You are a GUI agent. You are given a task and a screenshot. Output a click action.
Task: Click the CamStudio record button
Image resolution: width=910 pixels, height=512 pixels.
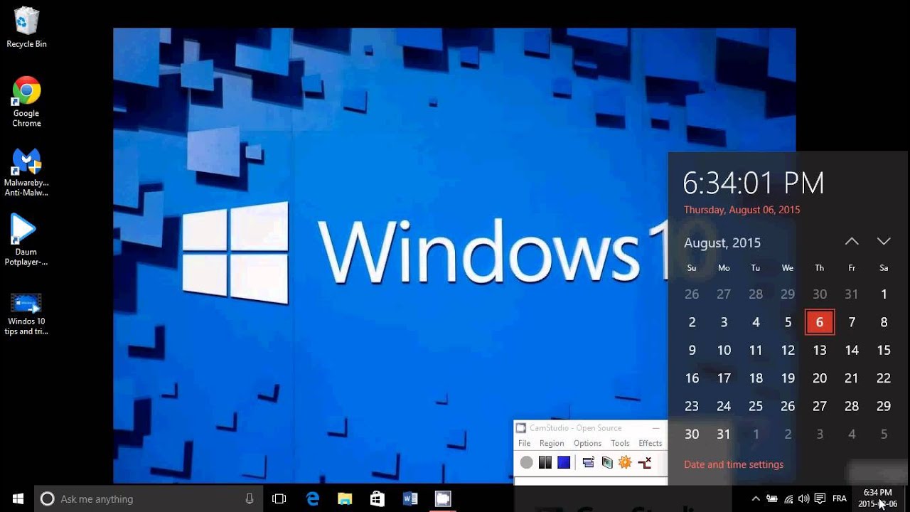click(526, 463)
